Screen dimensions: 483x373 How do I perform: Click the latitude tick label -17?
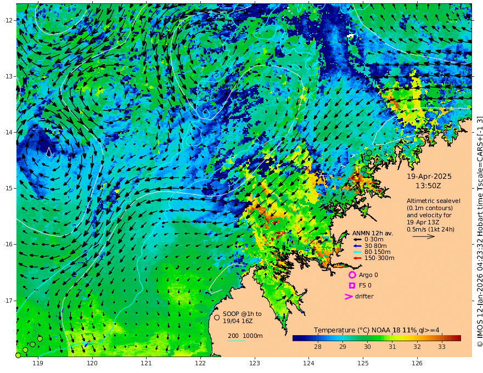[x=9, y=301]
